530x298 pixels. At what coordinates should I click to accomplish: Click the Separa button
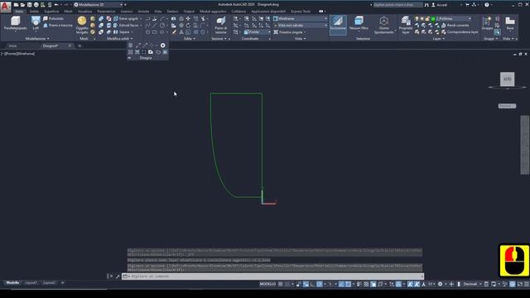click(123, 32)
